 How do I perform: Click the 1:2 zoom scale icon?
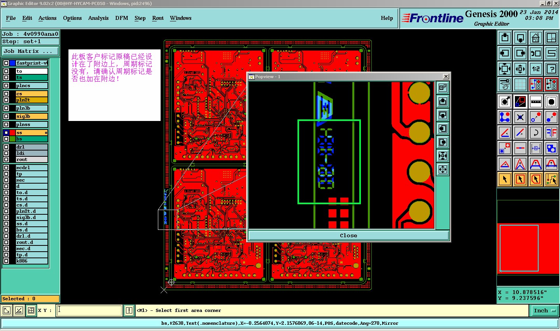pos(536,69)
